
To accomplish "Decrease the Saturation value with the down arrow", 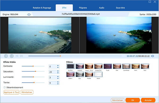I will click(58, 73).
